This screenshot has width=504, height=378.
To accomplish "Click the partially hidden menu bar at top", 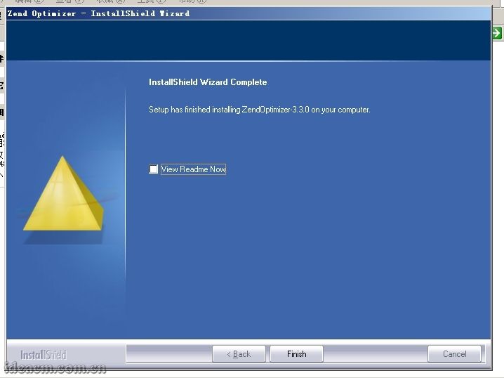I will (x=105, y=2).
